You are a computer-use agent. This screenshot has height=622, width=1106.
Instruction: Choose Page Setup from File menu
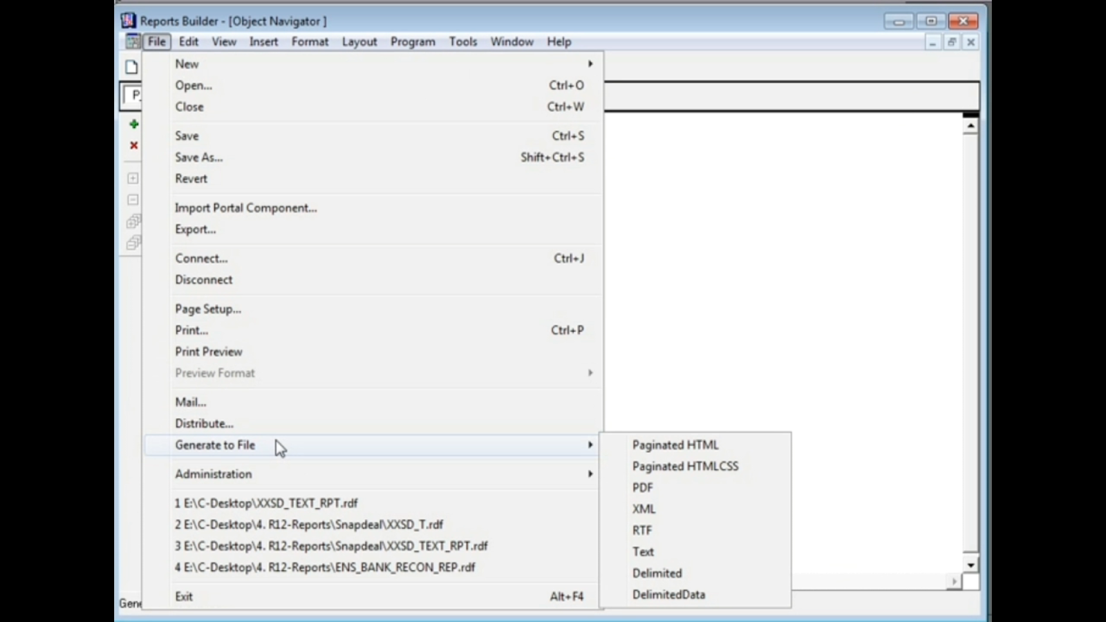coord(207,309)
